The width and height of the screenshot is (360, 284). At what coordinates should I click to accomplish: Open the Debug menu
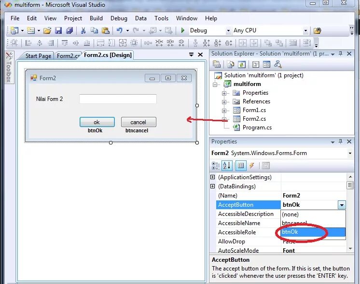(119, 18)
